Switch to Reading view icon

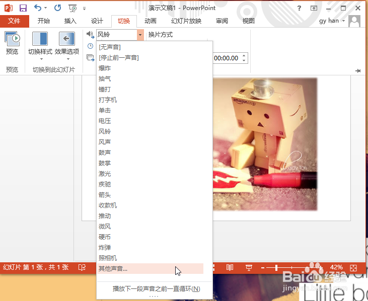[x=230, y=267]
